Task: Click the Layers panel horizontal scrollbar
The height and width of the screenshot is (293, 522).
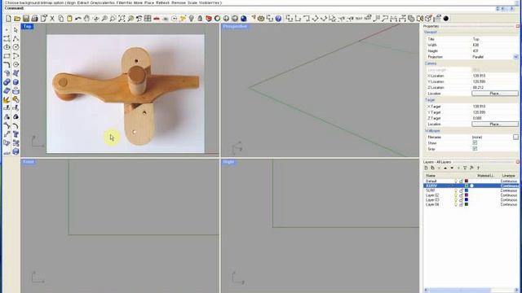Action: 471,290
